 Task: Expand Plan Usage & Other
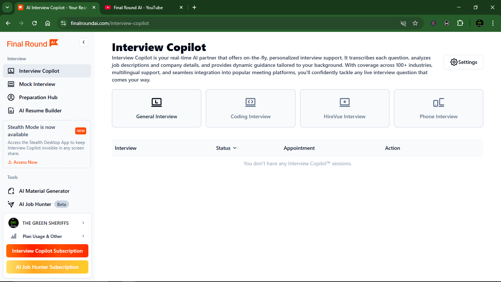click(x=47, y=236)
